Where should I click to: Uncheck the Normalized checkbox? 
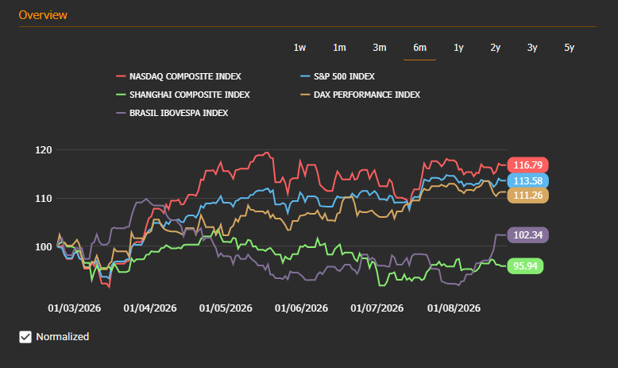pyautogui.click(x=25, y=337)
